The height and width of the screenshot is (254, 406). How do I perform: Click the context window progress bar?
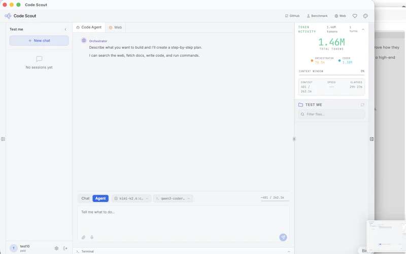point(331,75)
